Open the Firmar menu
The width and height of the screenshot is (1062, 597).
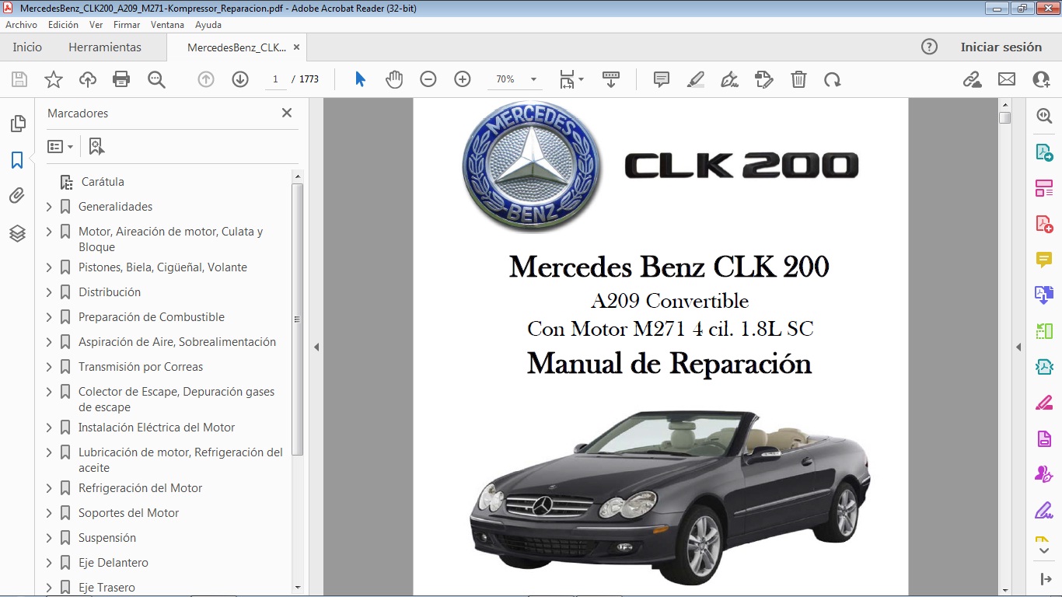click(127, 25)
